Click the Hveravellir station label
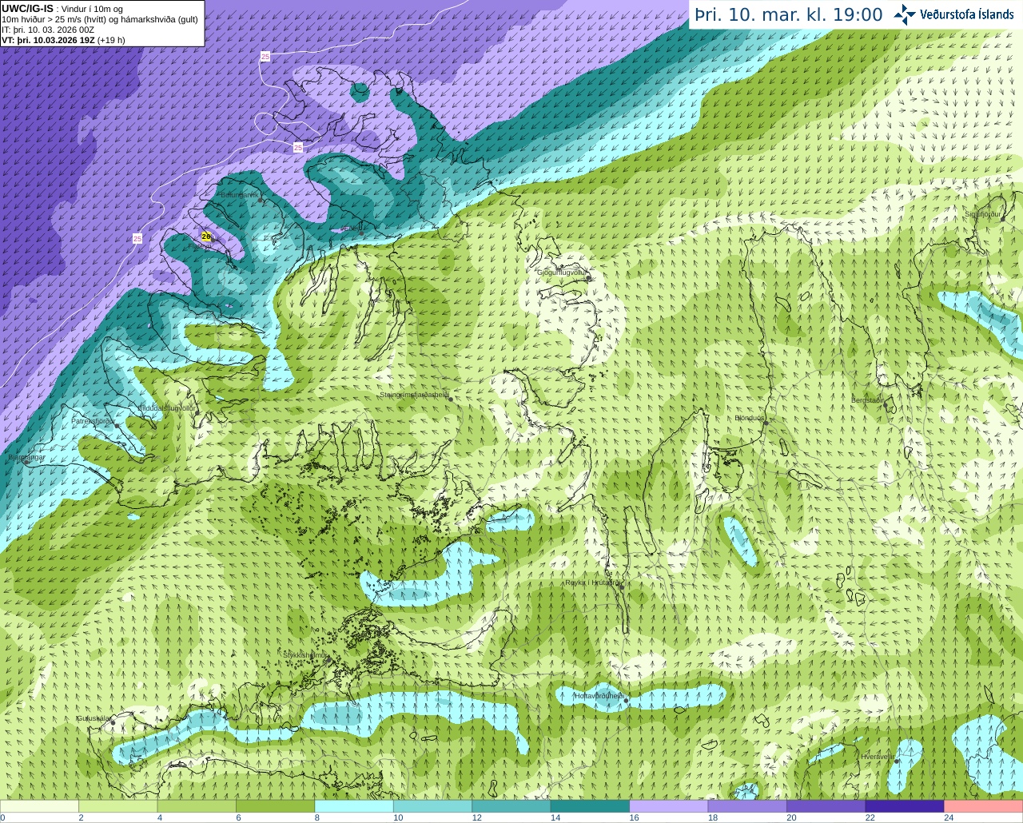 (x=878, y=757)
